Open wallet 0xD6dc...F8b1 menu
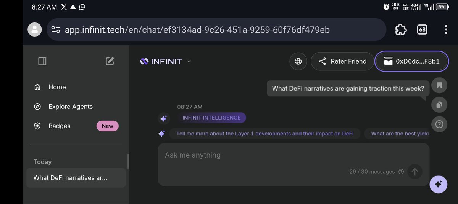Screen dimensions: 458x204 tap(411, 61)
